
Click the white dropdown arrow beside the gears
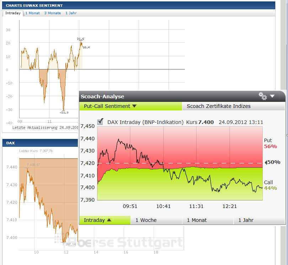coord(272,96)
